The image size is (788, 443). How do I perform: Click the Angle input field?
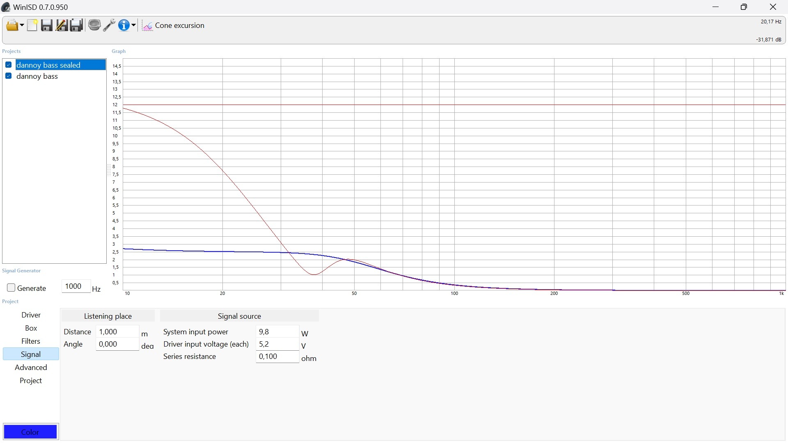[x=117, y=344]
